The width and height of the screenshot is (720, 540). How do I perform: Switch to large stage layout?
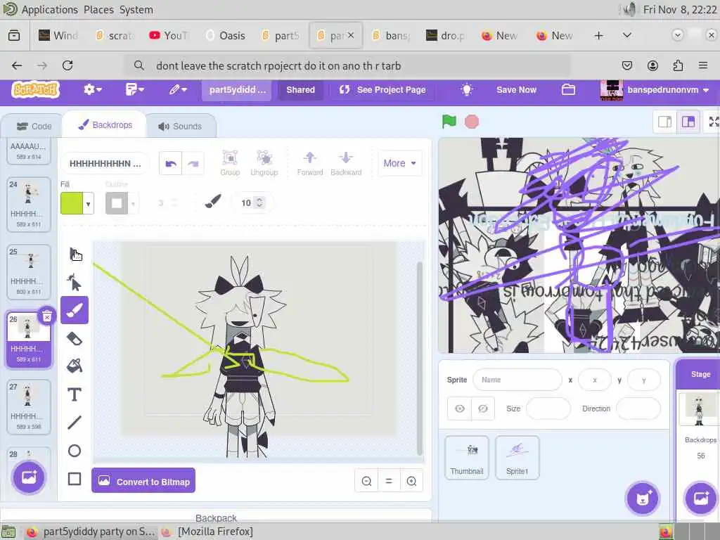click(x=688, y=122)
